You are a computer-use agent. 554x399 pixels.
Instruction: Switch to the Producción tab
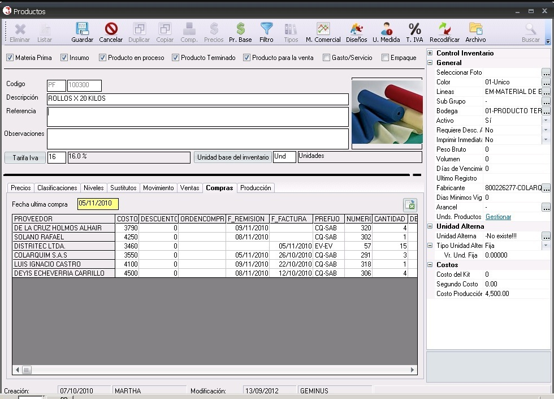coord(256,188)
